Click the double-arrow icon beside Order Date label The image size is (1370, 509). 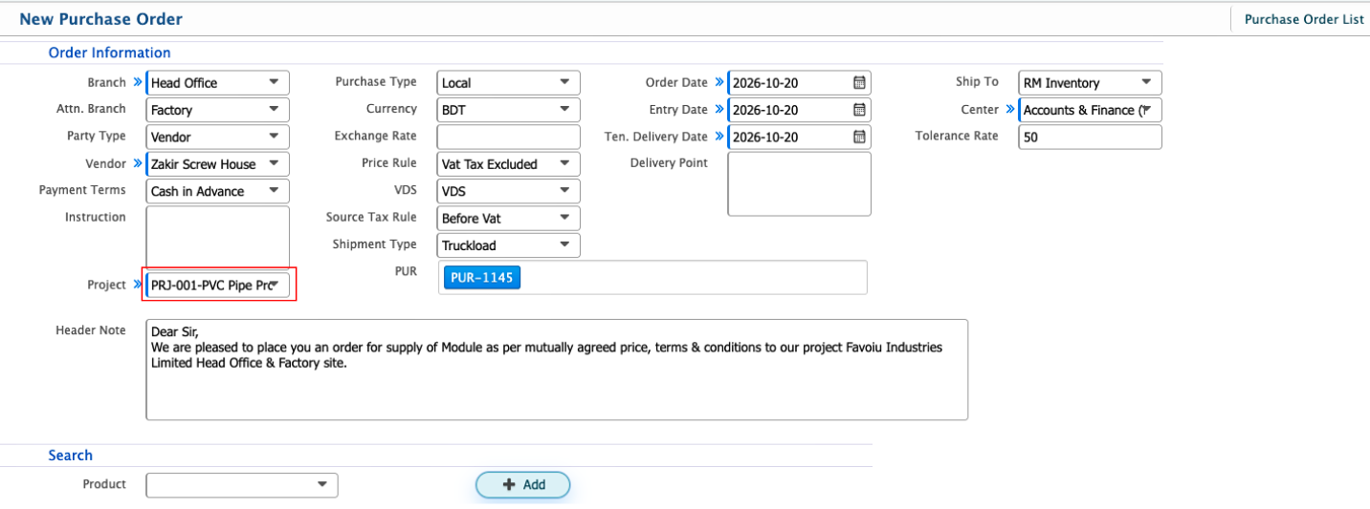(x=718, y=82)
